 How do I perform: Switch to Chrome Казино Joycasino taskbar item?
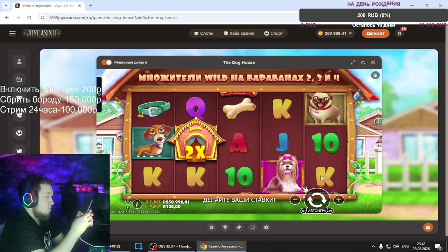point(221,246)
